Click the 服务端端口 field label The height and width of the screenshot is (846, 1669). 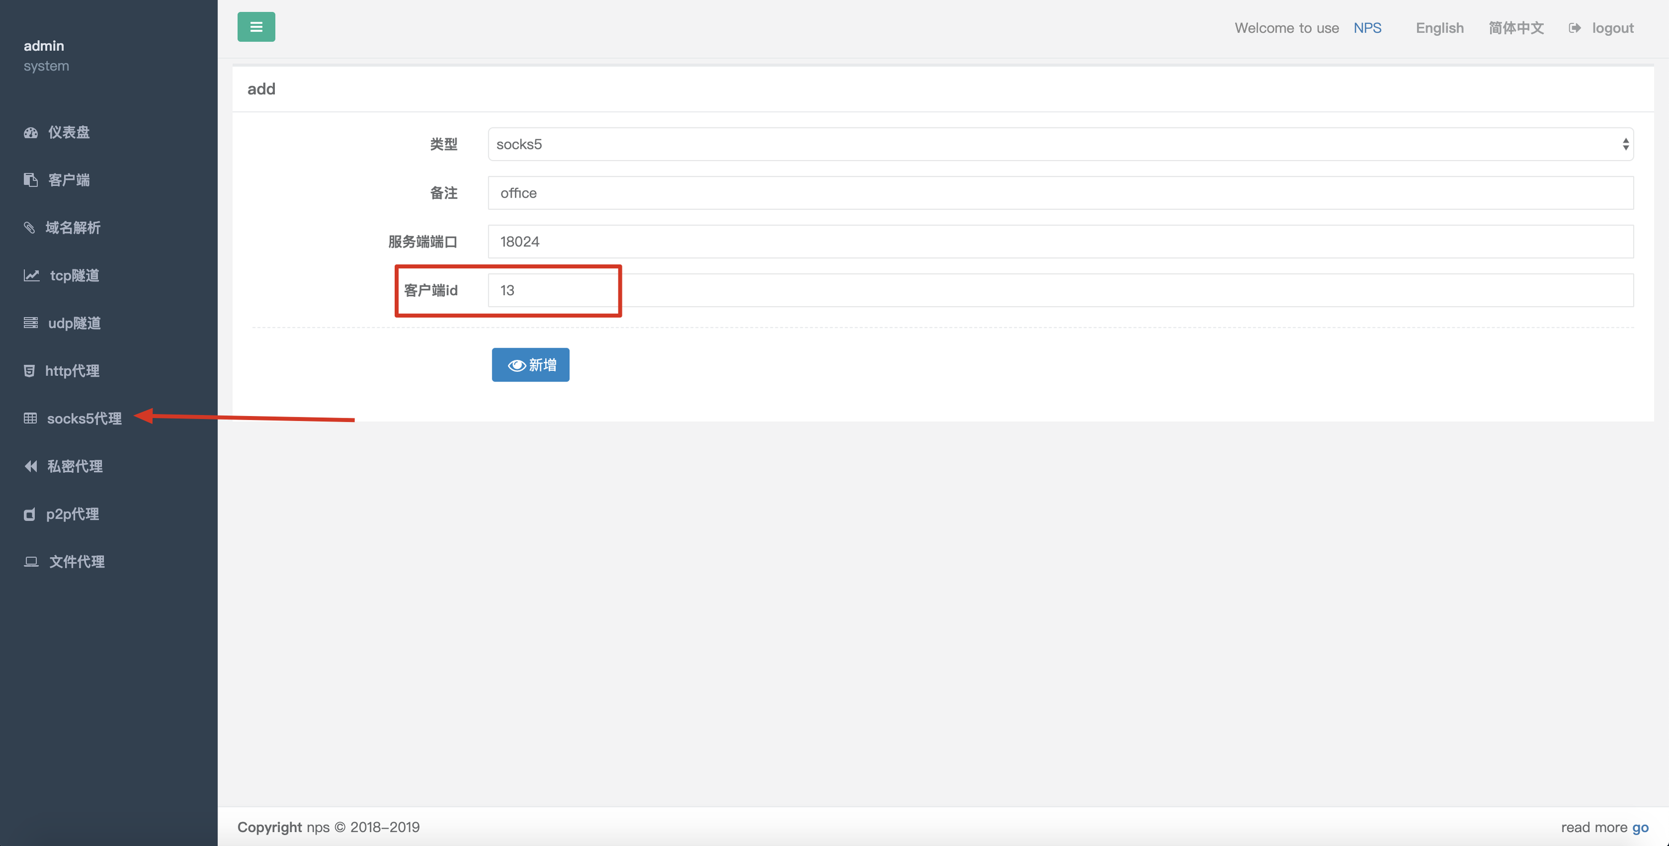[422, 241]
